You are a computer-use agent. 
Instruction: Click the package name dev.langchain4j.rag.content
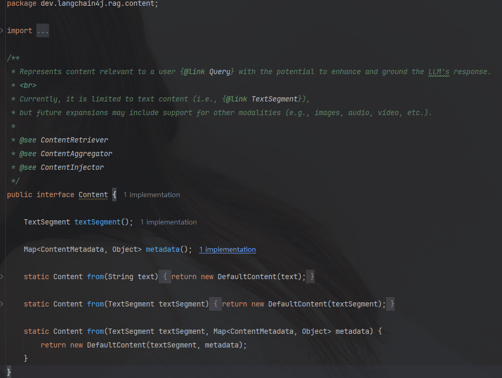point(97,4)
